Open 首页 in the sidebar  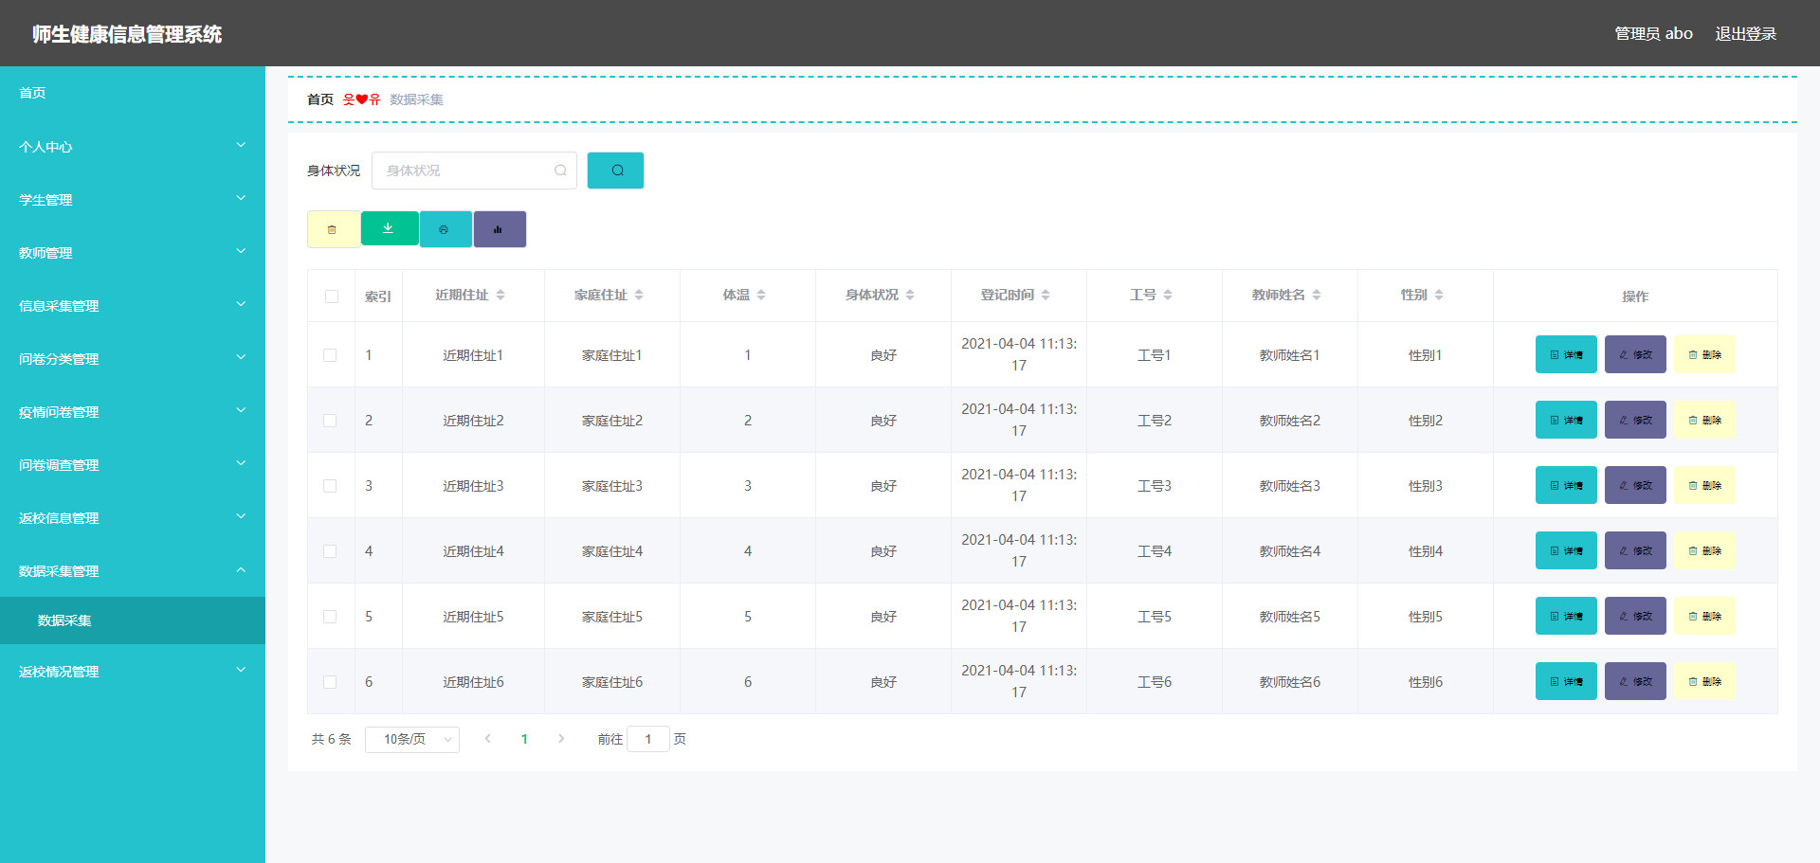(x=133, y=93)
